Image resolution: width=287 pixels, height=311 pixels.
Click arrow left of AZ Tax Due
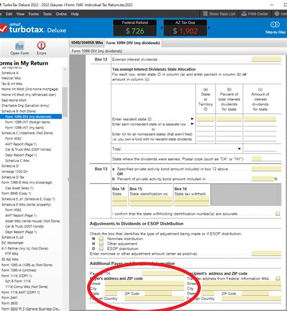[x=162, y=28]
